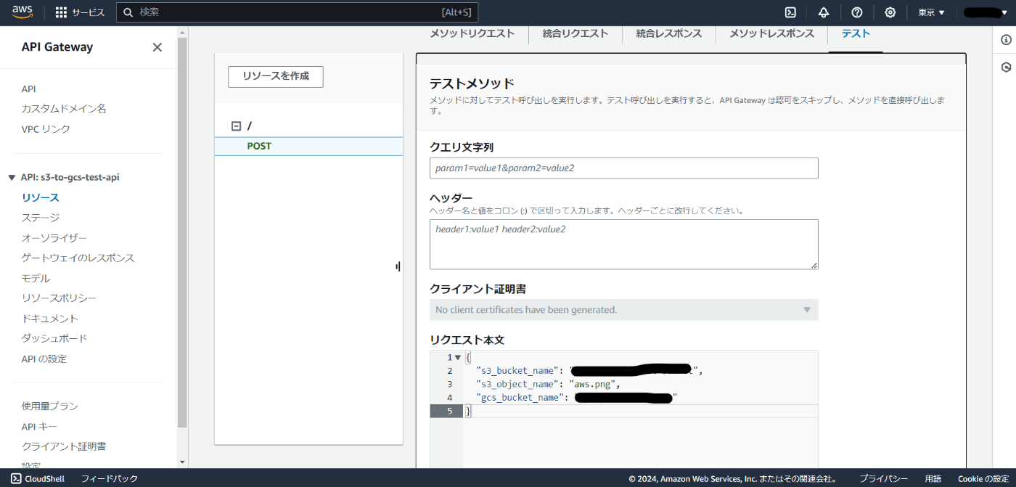Switch to the 統合レスポンス tab
The height and width of the screenshot is (487, 1016).
[x=669, y=33]
